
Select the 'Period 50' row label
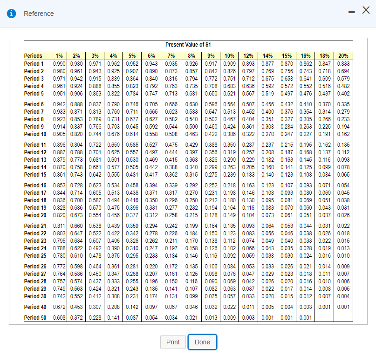coord(35,318)
